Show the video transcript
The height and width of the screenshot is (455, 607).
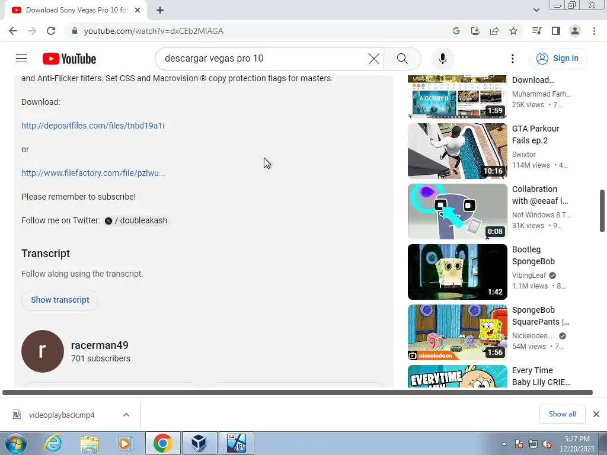pyautogui.click(x=60, y=300)
